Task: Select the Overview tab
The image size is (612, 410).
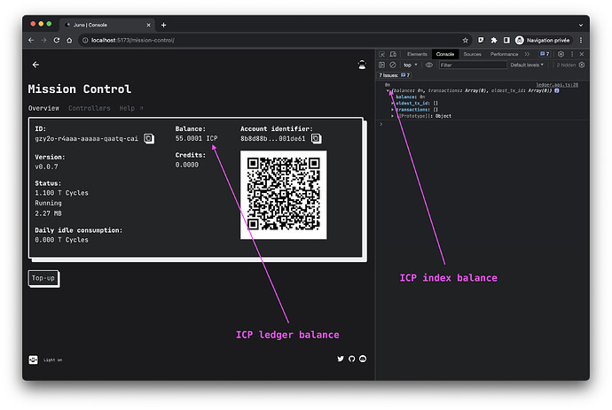Action: tap(43, 108)
